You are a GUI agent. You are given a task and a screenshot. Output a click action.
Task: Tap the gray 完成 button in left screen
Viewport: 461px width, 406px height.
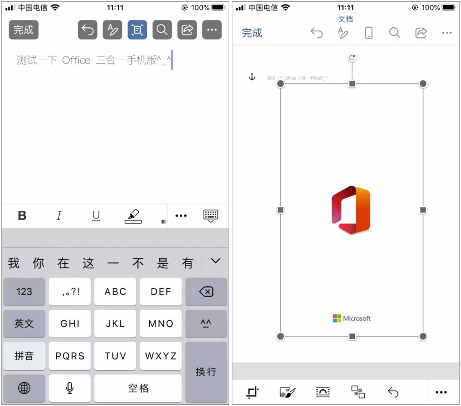point(23,30)
